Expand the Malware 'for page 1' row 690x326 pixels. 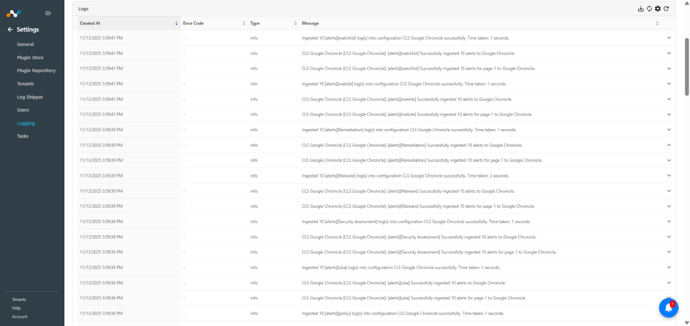tap(669, 206)
